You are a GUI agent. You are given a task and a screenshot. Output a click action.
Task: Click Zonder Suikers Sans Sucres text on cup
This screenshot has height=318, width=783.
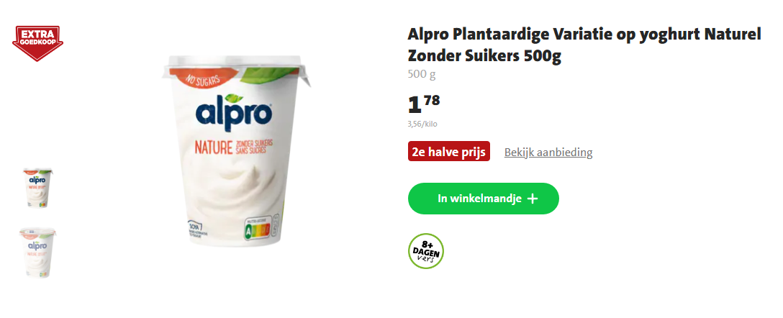tap(254, 146)
